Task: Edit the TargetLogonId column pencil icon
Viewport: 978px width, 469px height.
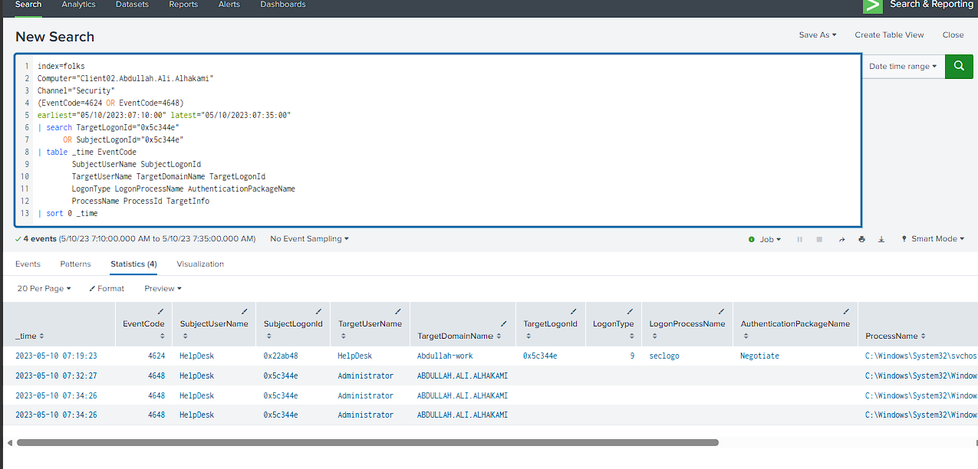Action: click(573, 311)
